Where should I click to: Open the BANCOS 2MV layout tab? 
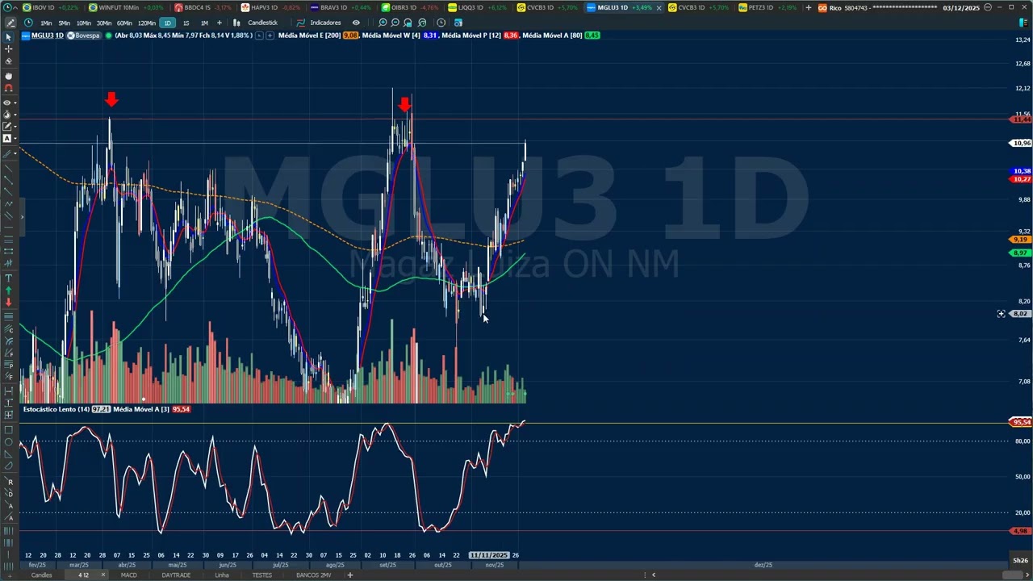(313, 575)
